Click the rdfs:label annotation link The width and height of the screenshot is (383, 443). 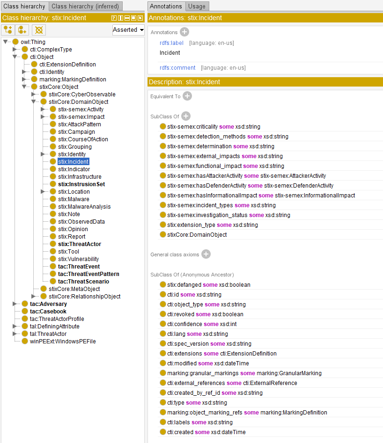[x=170, y=43]
